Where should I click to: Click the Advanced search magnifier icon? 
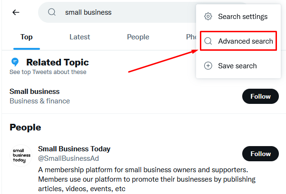click(x=208, y=41)
